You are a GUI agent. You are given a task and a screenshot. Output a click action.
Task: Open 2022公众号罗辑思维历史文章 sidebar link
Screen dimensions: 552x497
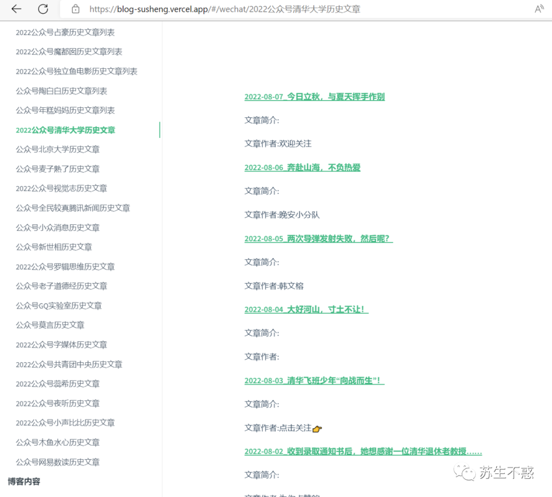coord(65,266)
